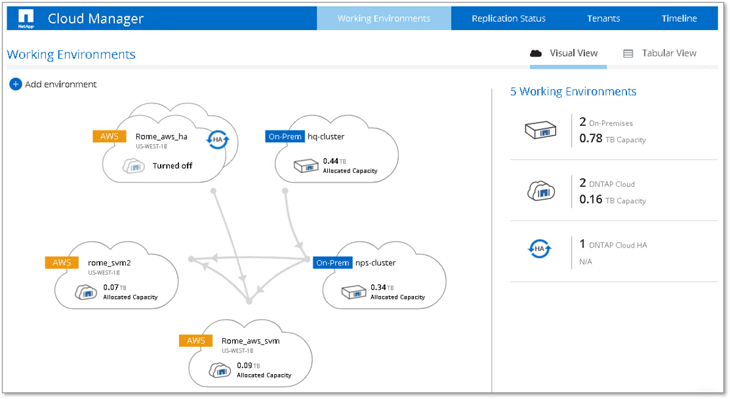The width and height of the screenshot is (730, 399).
Task: Click the 0.16 TB Capacity value
Action: click(x=612, y=199)
